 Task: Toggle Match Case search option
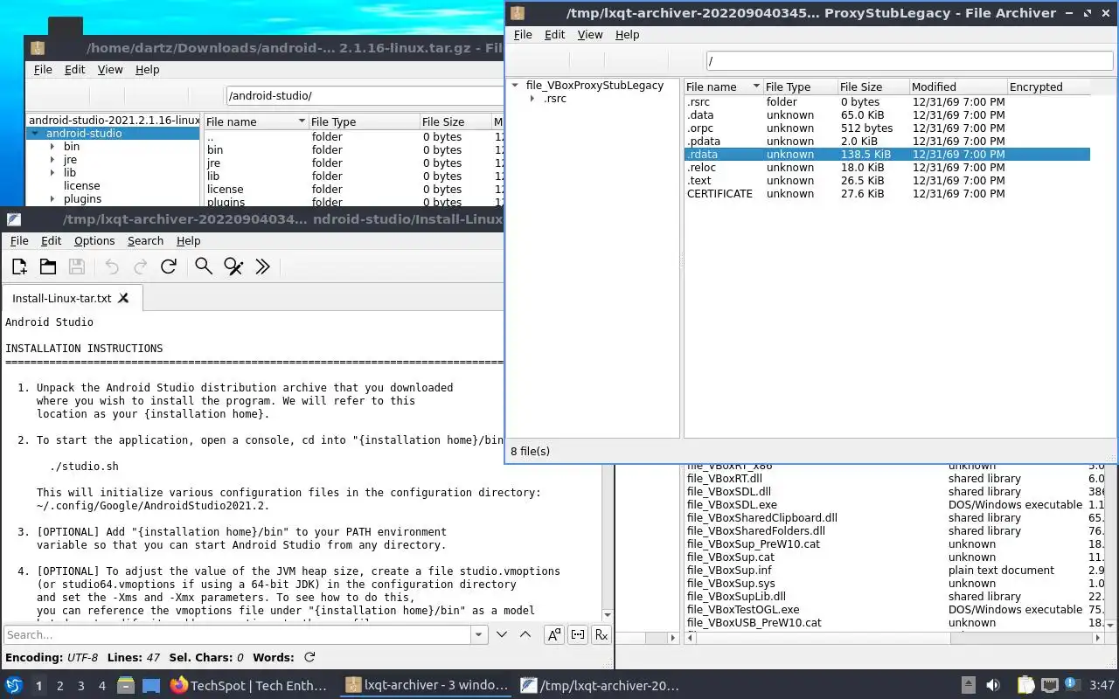(554, 635)
